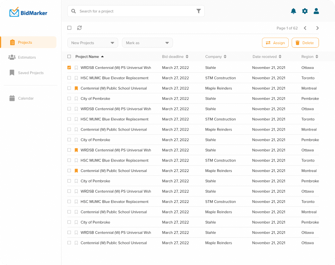
Task: Go to previous page of projects
Action: pyautogui.click(x=305, y=28)
